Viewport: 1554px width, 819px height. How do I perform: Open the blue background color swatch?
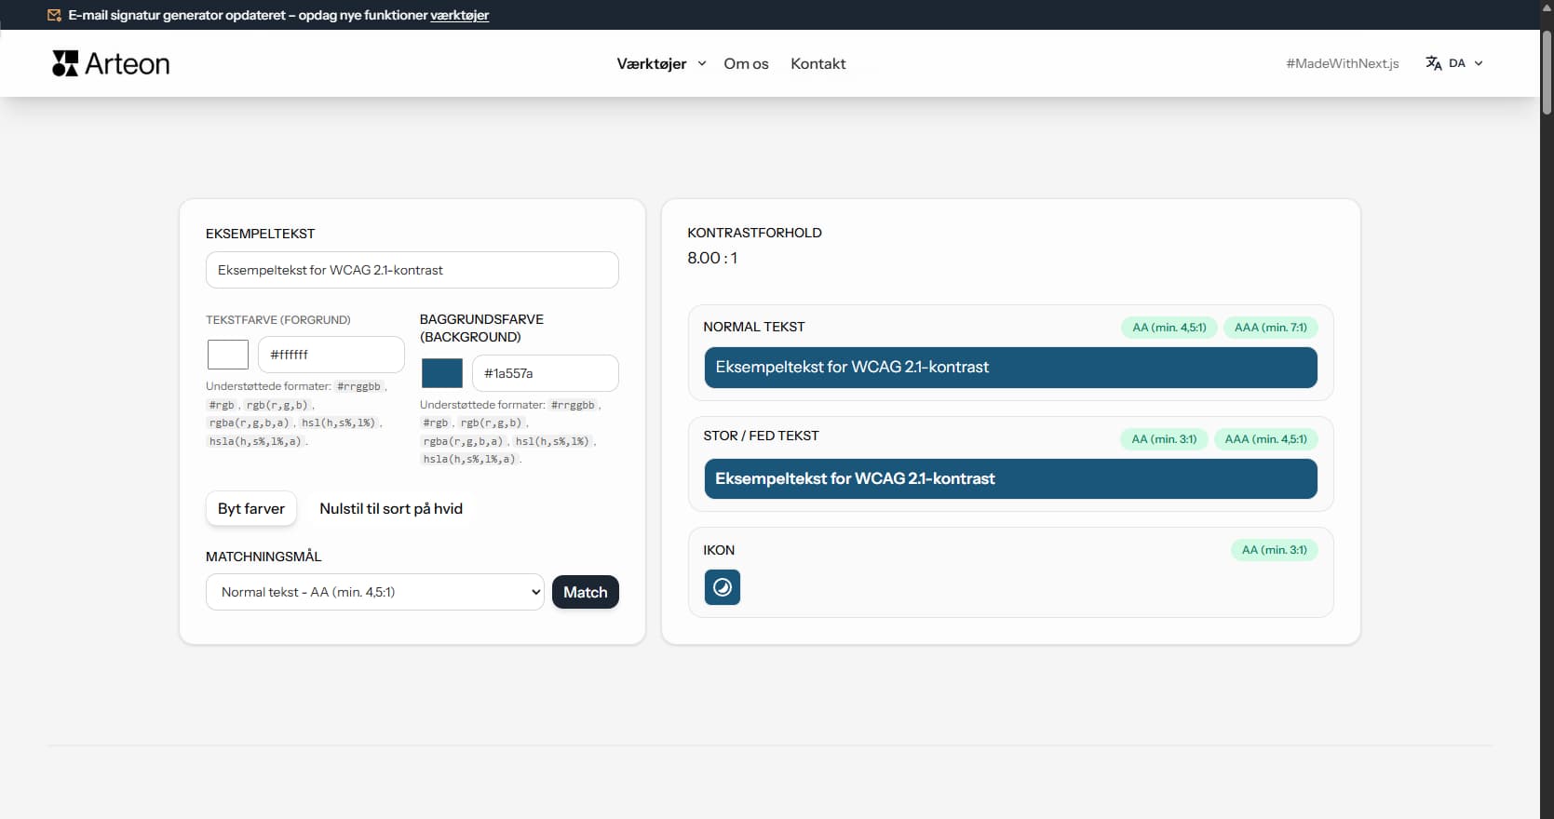click(x=442, y=373)
